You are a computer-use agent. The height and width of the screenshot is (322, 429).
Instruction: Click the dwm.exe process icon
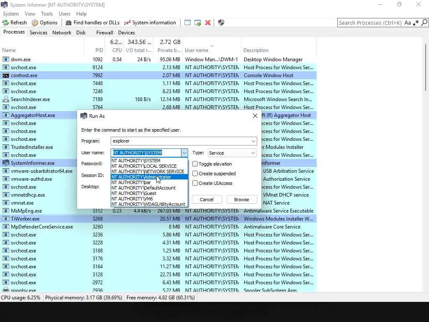point(6,60)
